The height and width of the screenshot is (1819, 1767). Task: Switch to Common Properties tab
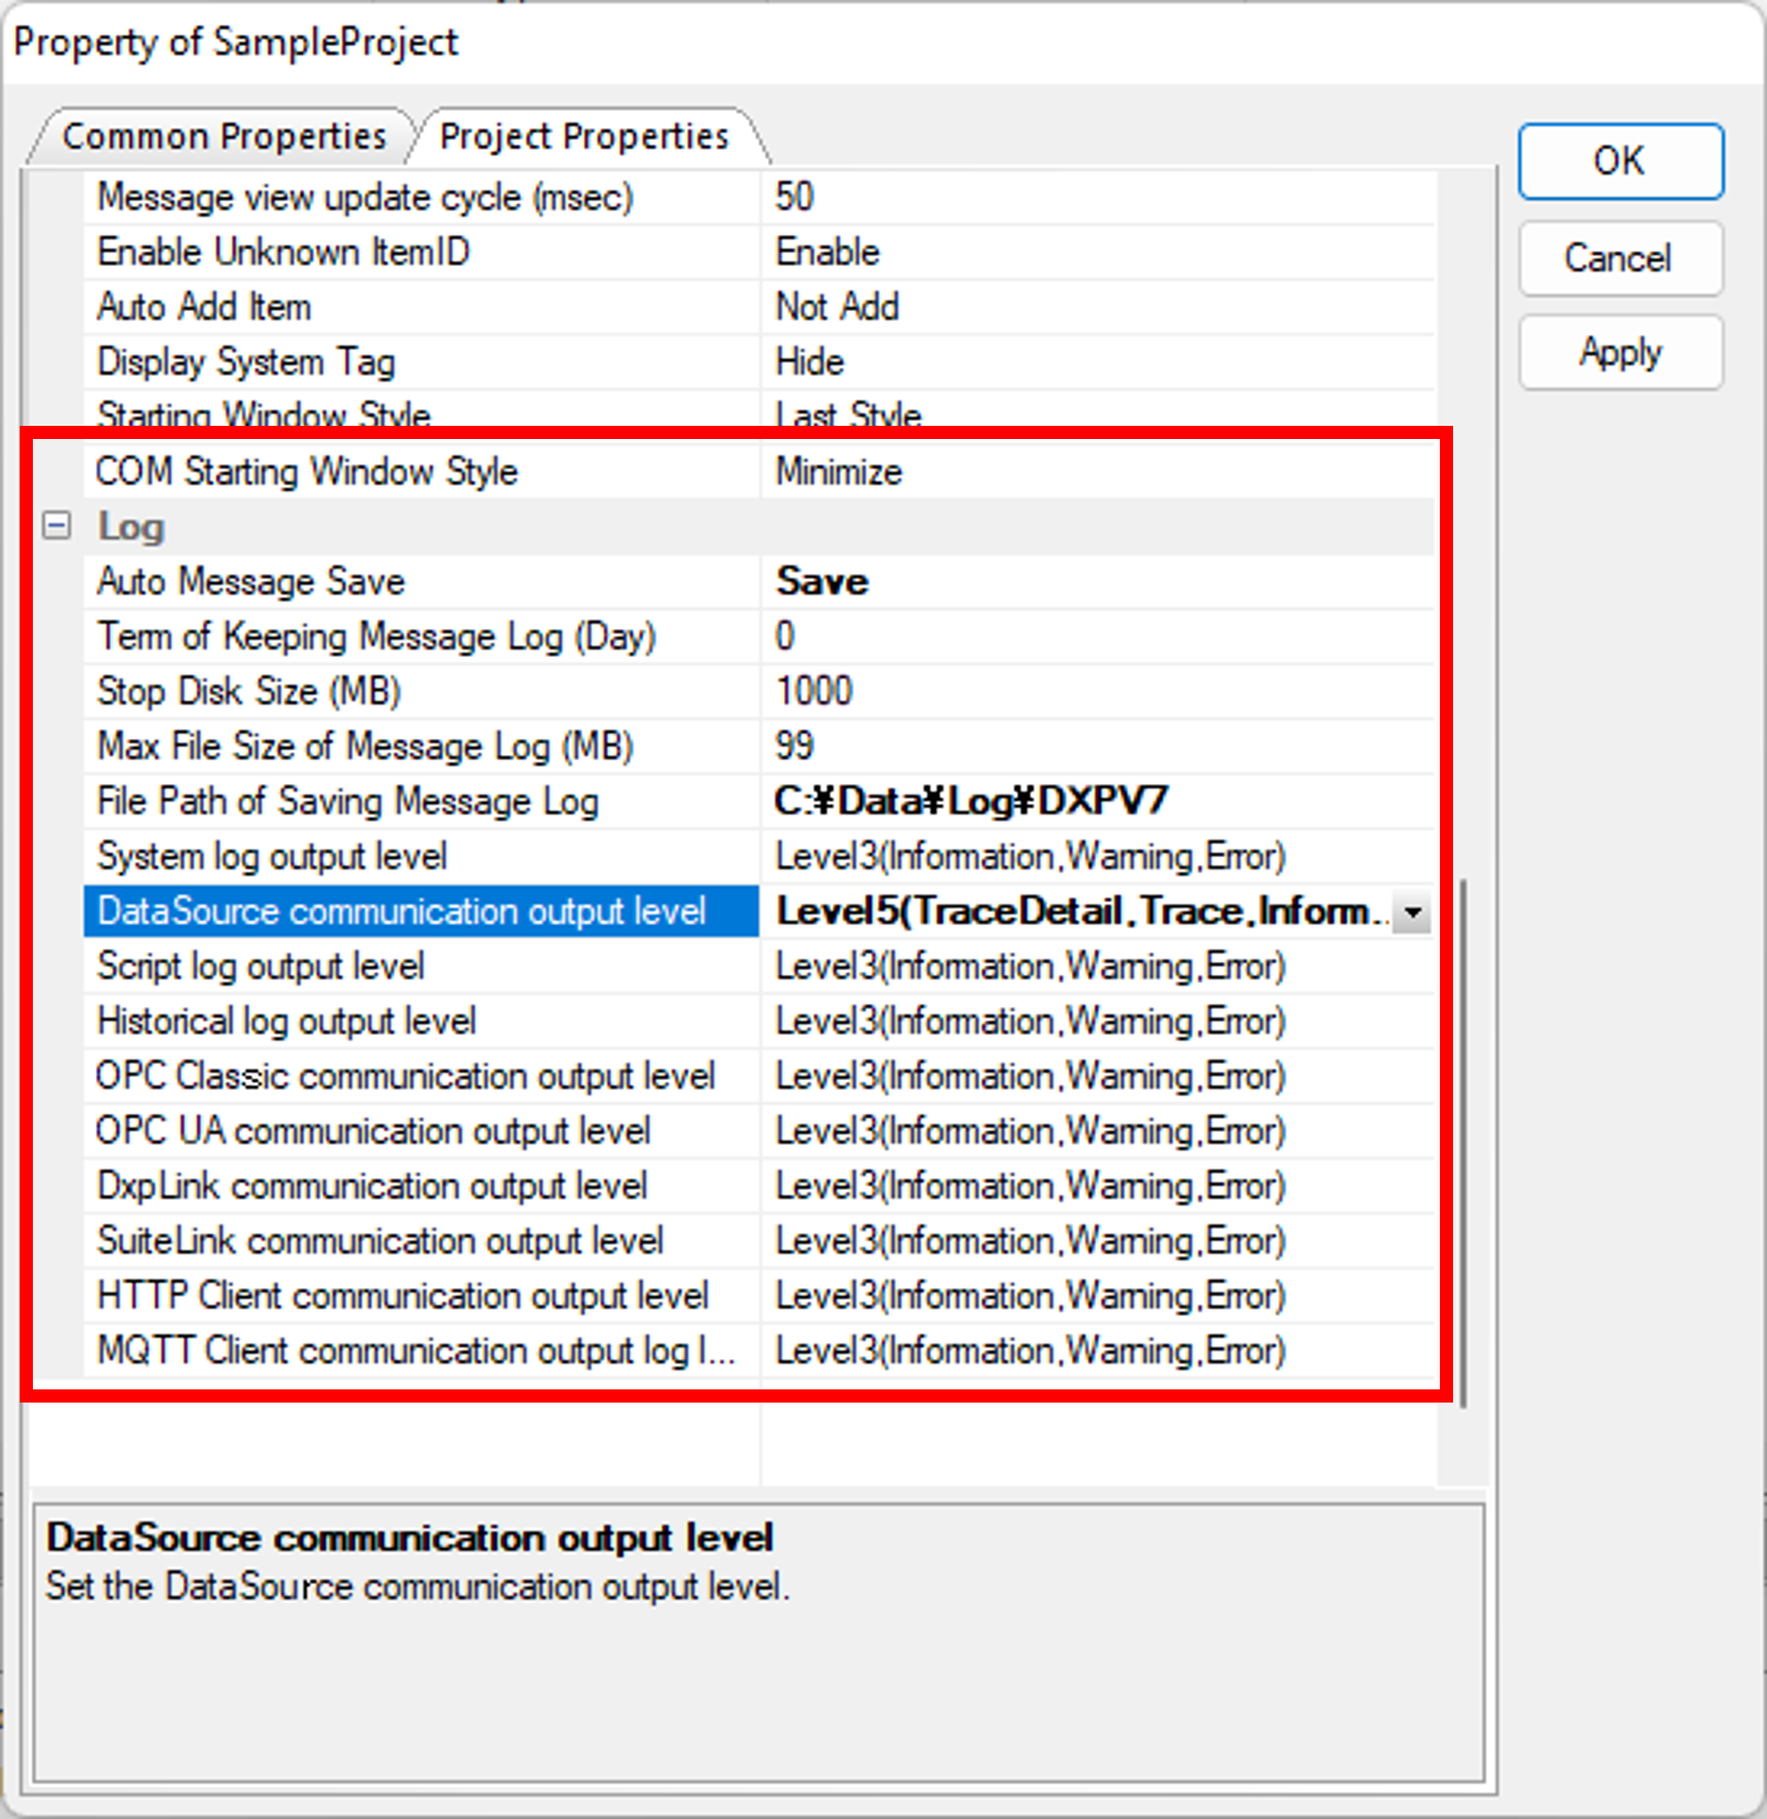pos(224,137)
